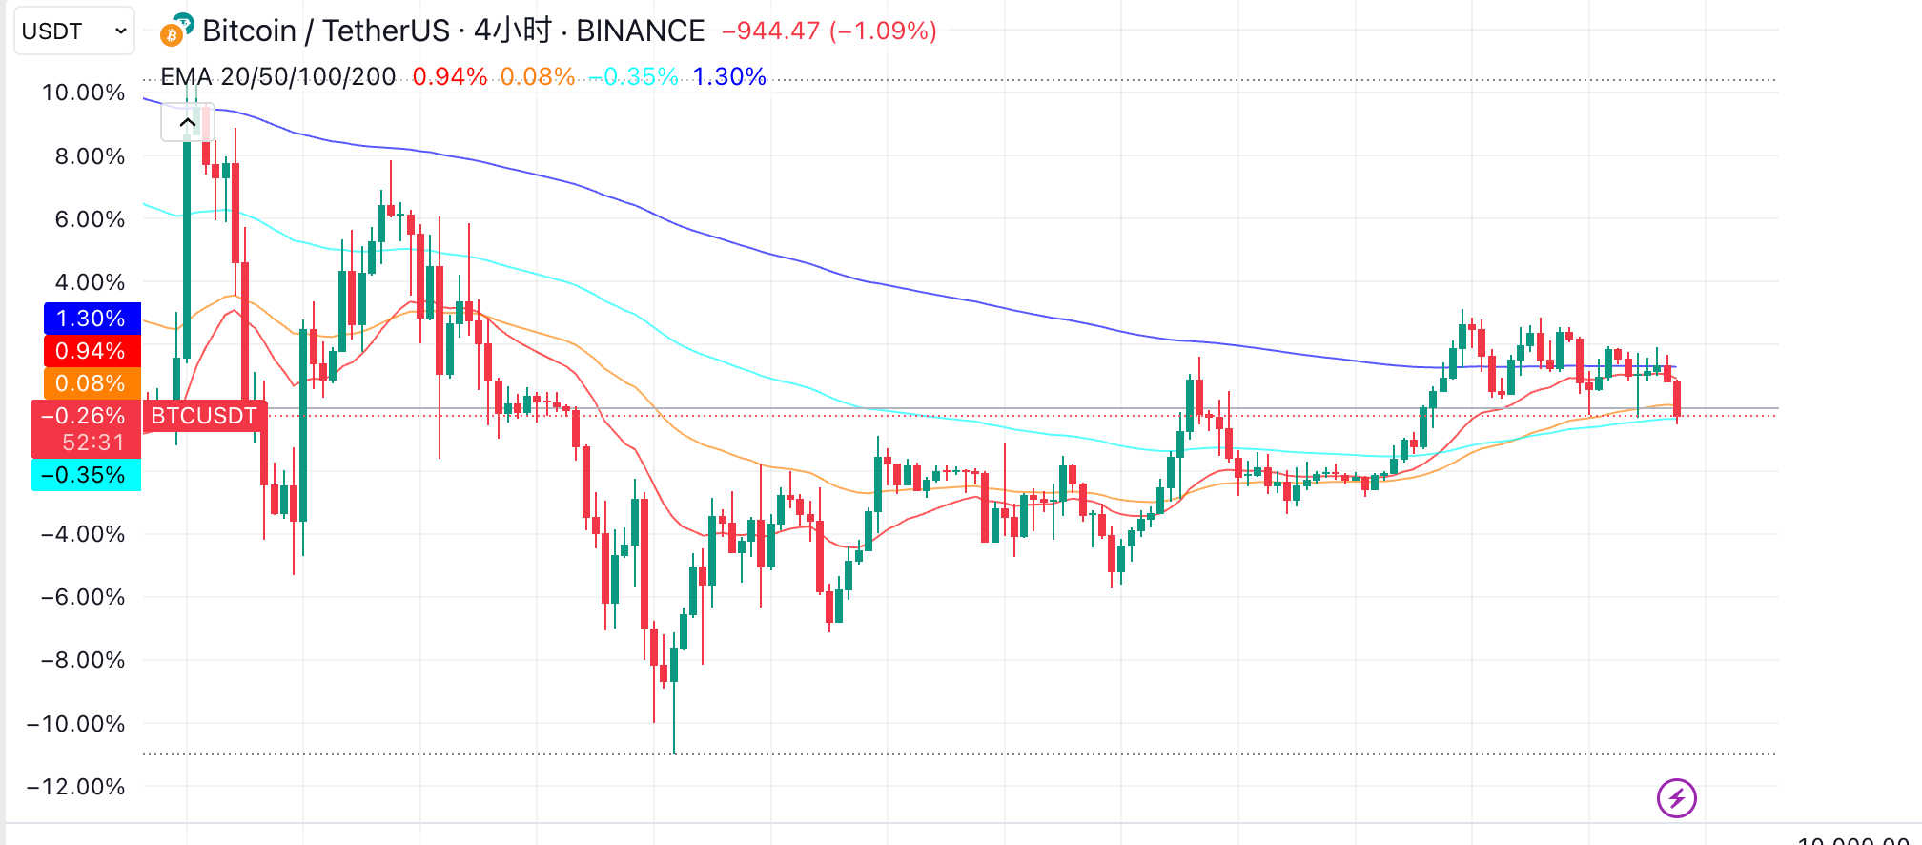Click the purple lightning bolt icon
The height and width of the screenshot is (845, 1922).
(1676, 798)
